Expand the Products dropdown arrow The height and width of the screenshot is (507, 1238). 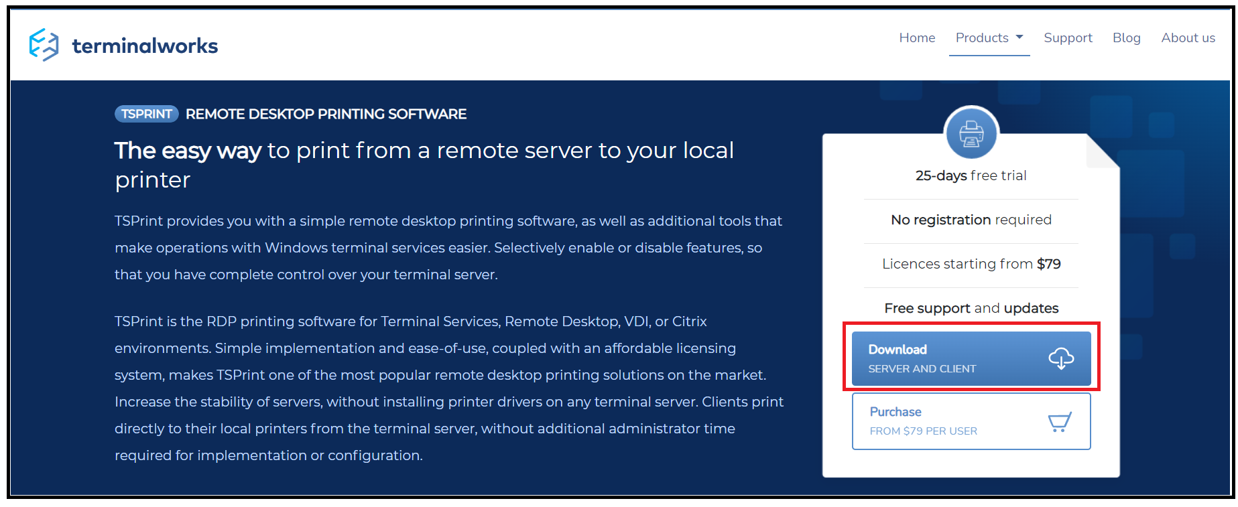1019,38
